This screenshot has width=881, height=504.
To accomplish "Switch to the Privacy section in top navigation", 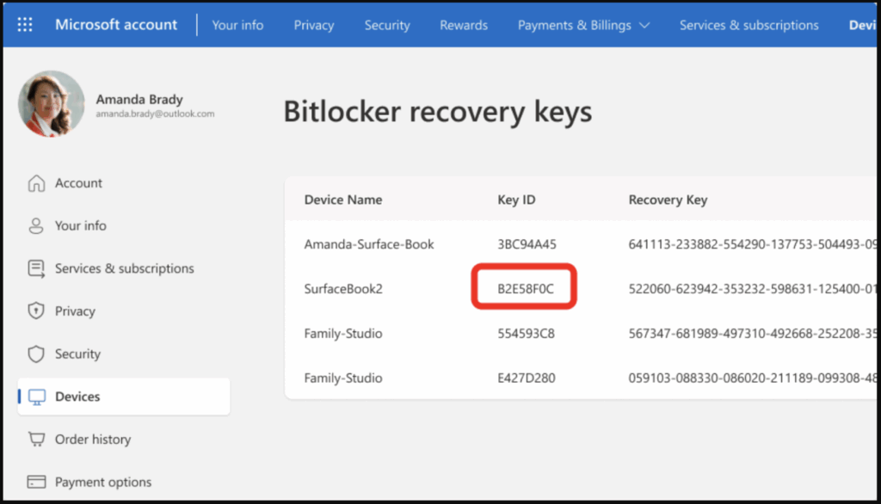I will (x=313, y=25).
